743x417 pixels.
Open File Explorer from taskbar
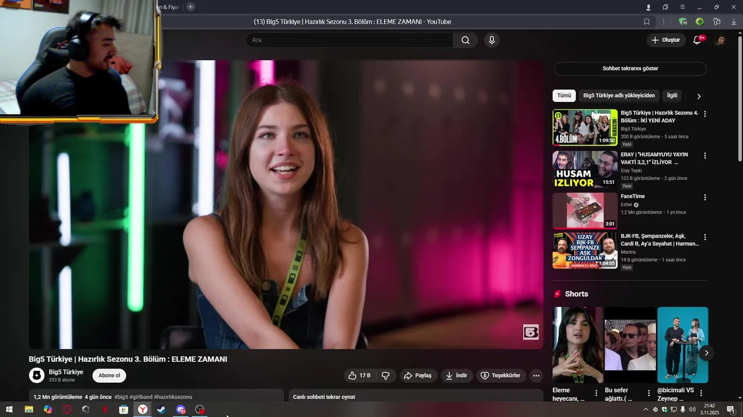click(x=28, y=409)
